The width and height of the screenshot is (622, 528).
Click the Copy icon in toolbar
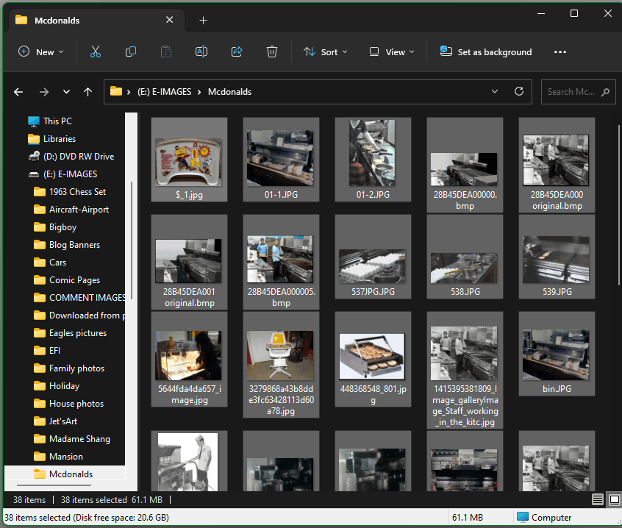(131, 52)
